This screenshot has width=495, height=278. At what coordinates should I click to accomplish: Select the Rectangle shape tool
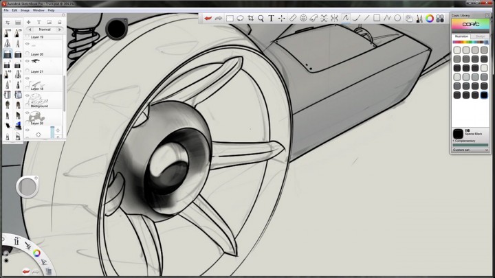tap(377, 19)
